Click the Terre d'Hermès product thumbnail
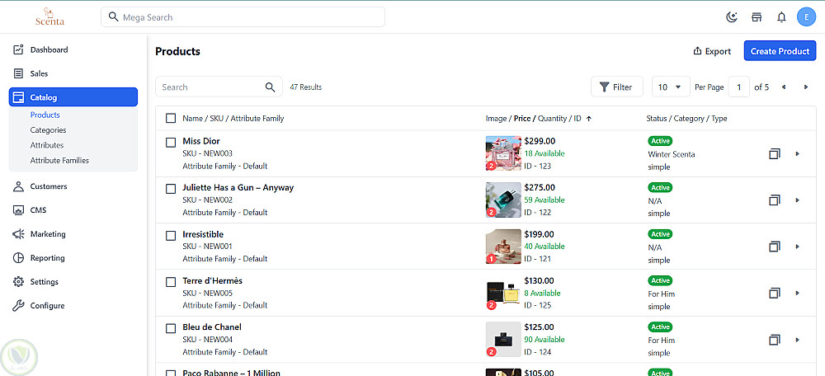The width and height of the screenshot is (825, 376). click(503, 293)
